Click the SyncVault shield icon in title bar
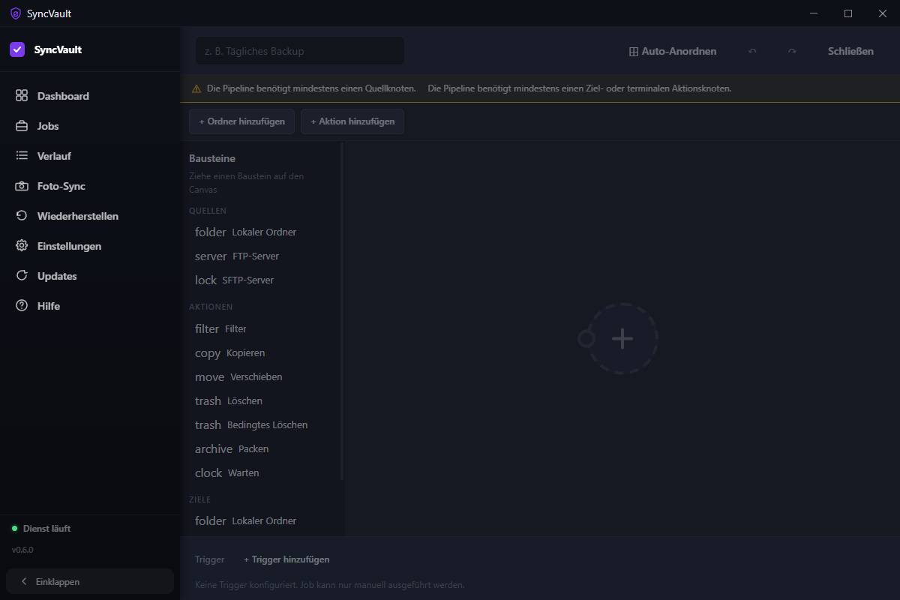The width and height of the screenshot is (900, 600). (x=15, y=13)
